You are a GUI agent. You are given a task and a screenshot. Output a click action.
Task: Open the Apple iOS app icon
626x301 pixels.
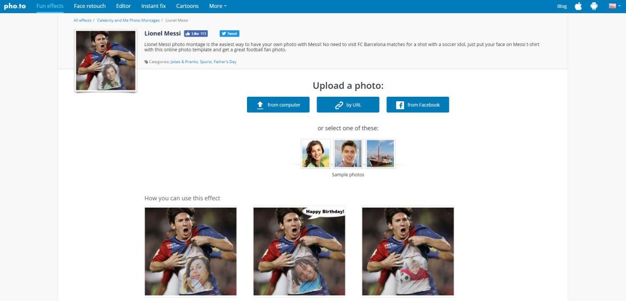(x=578, y=6)
